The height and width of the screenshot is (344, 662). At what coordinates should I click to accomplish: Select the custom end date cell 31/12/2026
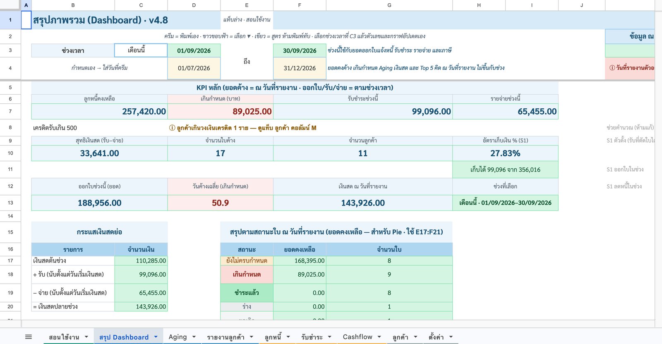pos(300,68)
